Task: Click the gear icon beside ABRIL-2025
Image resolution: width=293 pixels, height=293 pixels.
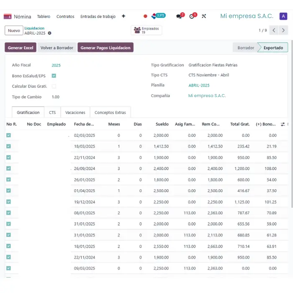Action: pos(50,33)
